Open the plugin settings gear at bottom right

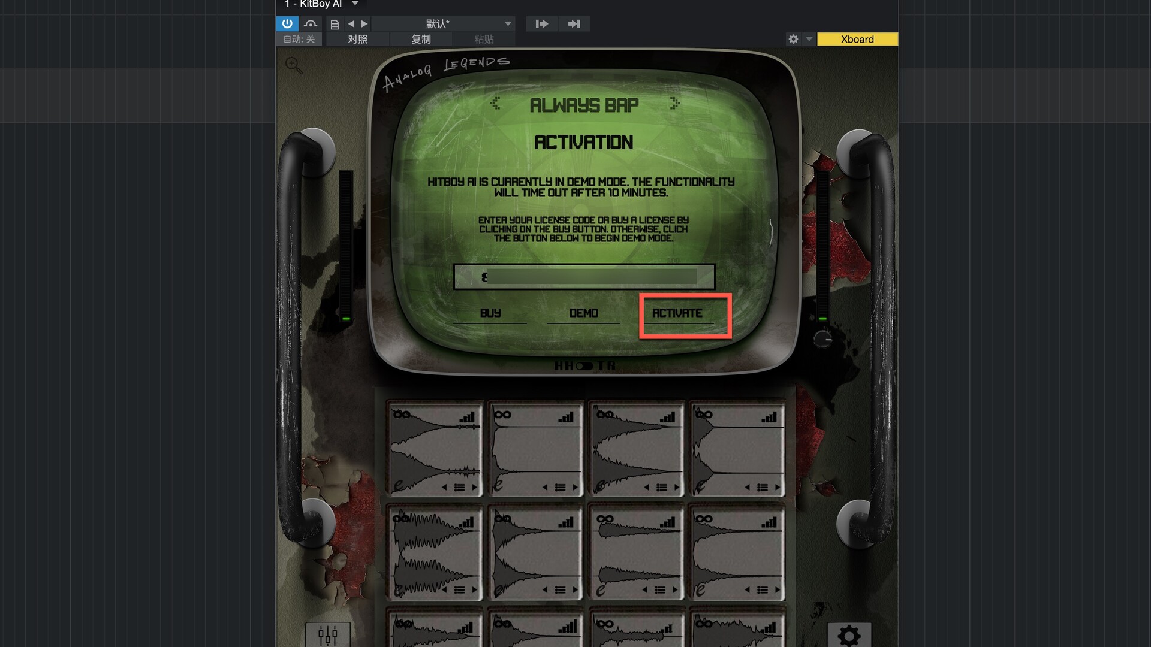pos(849,635)
